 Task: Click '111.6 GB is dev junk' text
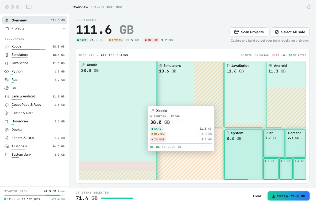pos(23,199)
